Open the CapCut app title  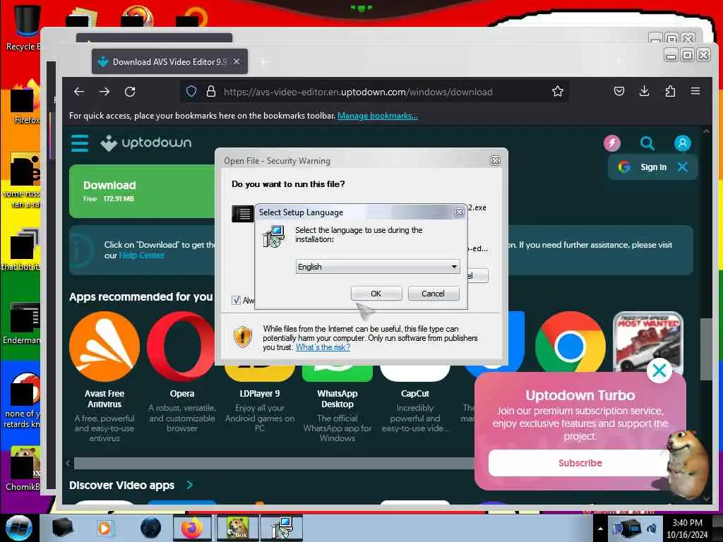click(x=415, y=394)
